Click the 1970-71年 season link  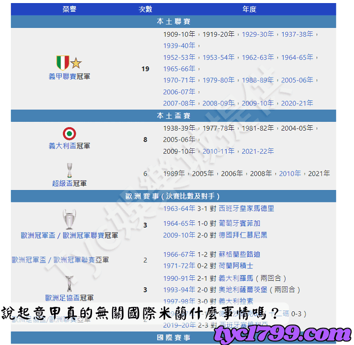click(x=179, y=80)
